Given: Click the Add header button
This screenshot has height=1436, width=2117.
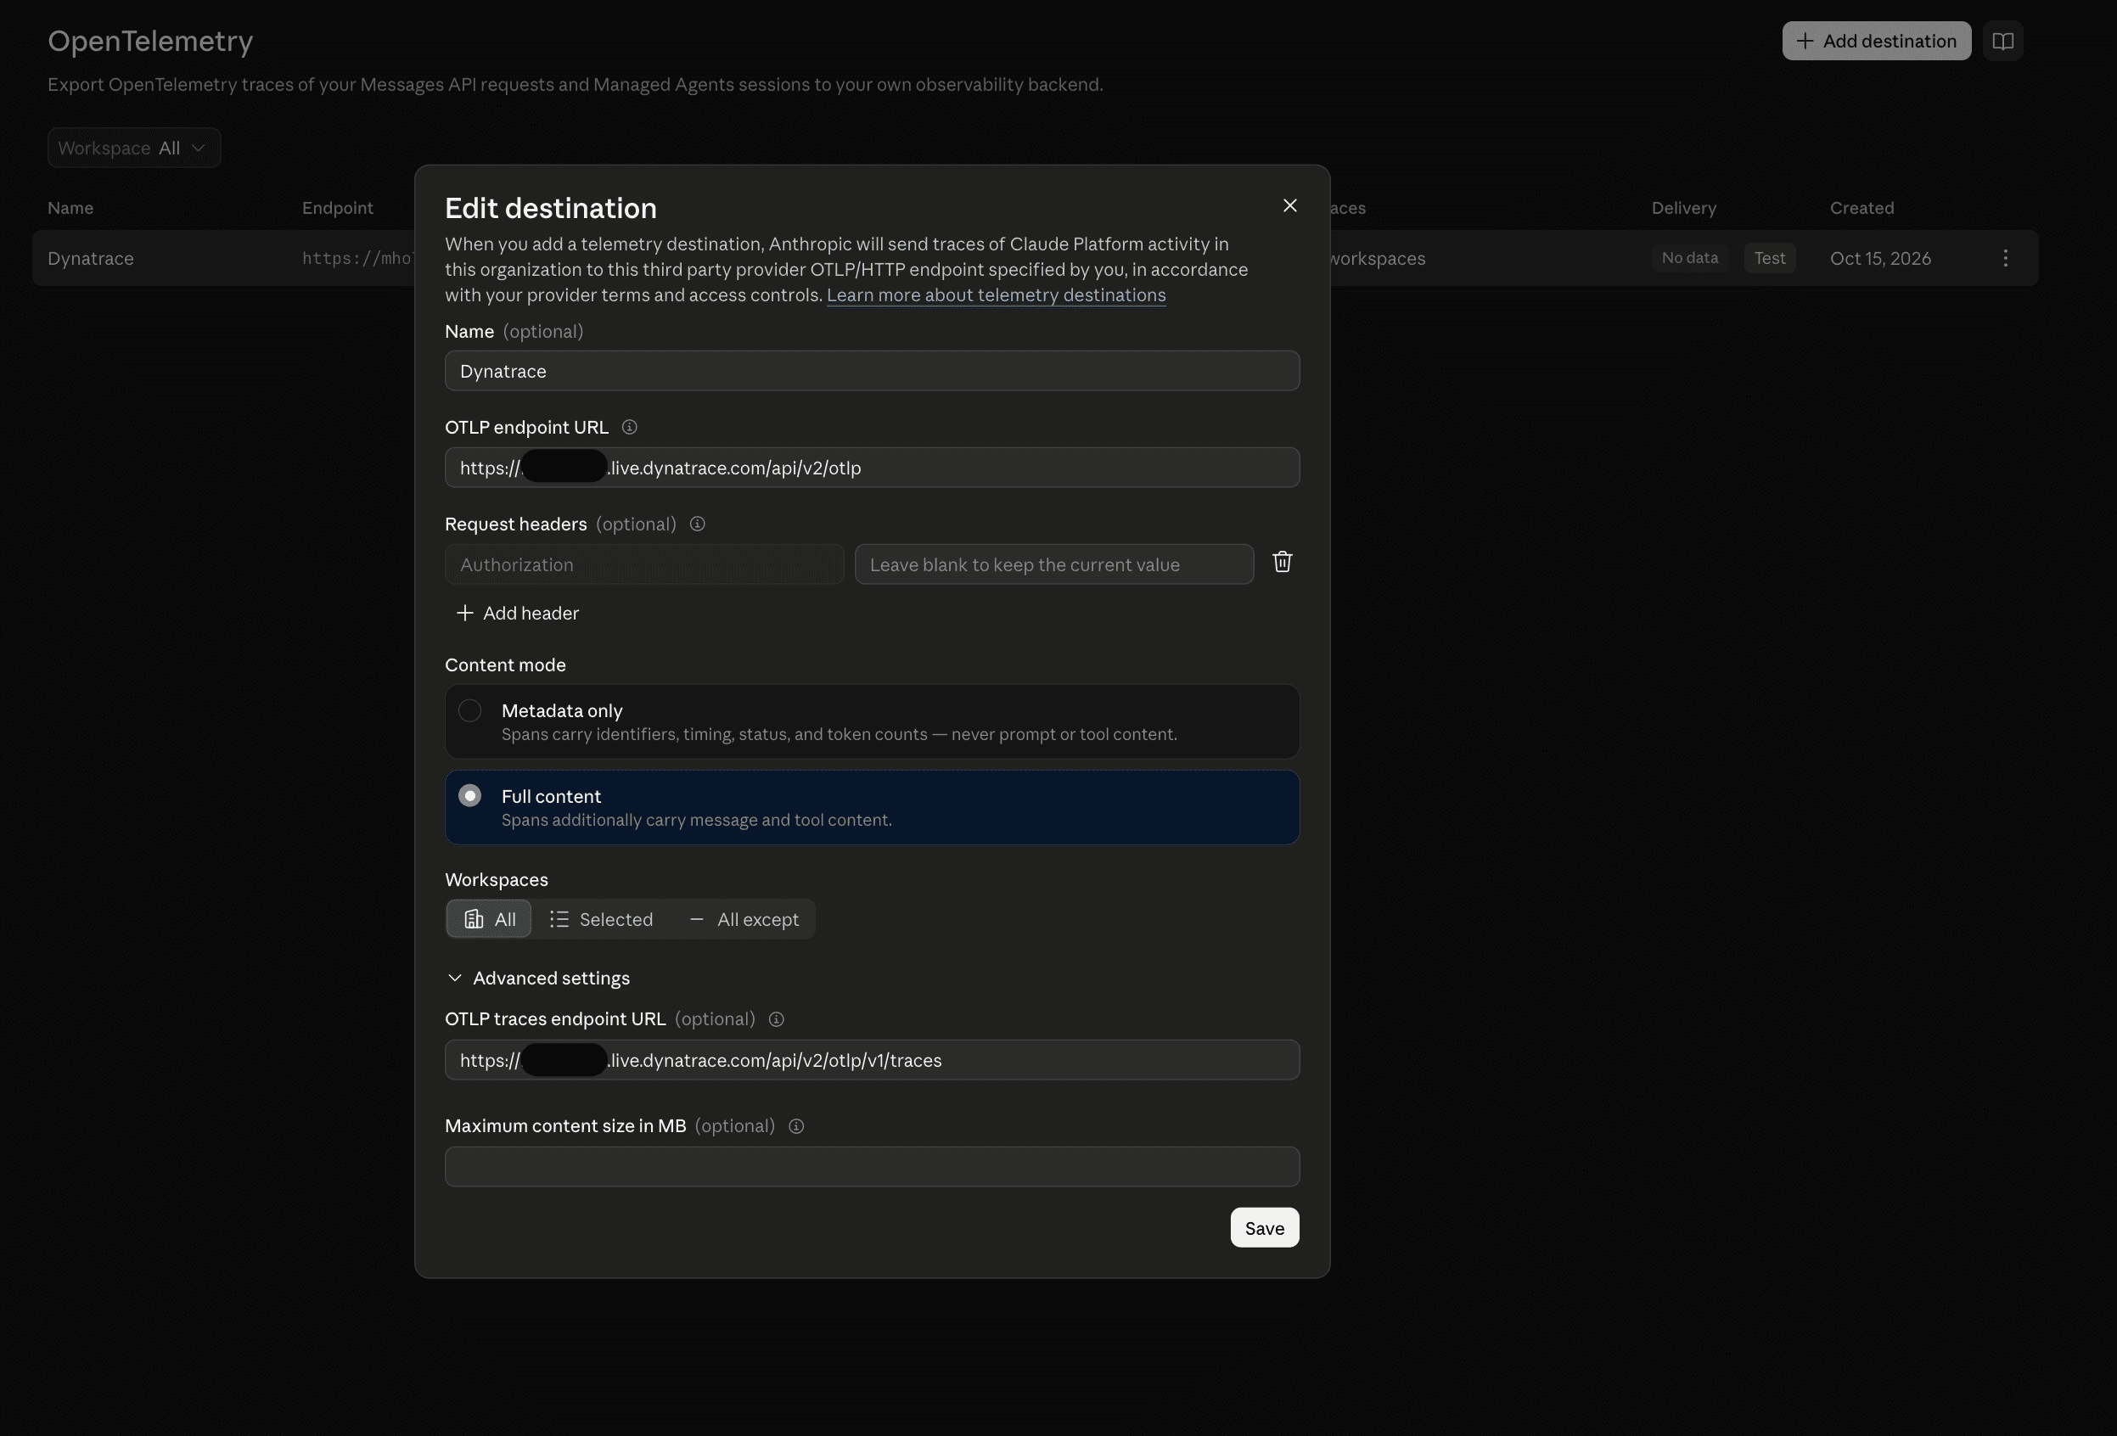Looking at the screenshot, I should pyautogui.click(x=518, y=614).
